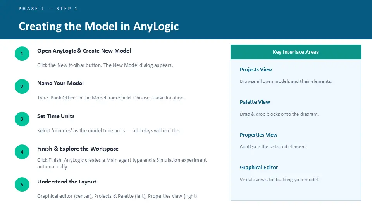Click the 'Type Bank Office' instruction text
Image resolution: width=372 pixels, height=209 pixels.
pos(111,98)
